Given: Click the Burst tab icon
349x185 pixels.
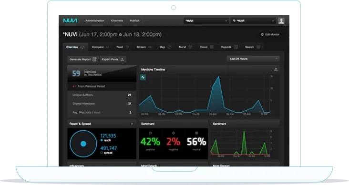Looking at the screenshot, I should pyautogui.click(x=190, y=47).
